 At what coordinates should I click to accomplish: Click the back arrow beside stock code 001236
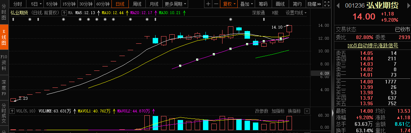point(338,5)
